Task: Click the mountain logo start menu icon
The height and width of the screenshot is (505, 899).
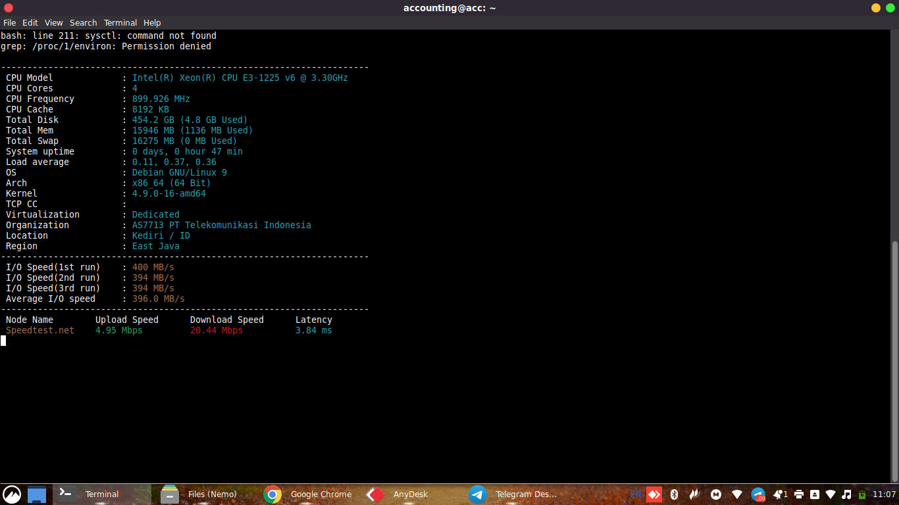Action: click(12, 494)
